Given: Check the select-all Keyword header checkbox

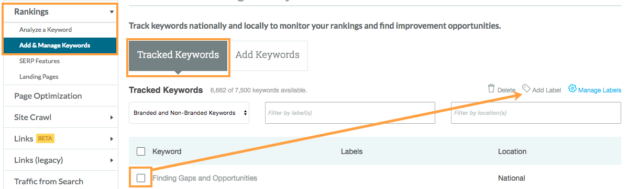Looking at the screenshot, I should pyautogui.click(x=140, y=151).
